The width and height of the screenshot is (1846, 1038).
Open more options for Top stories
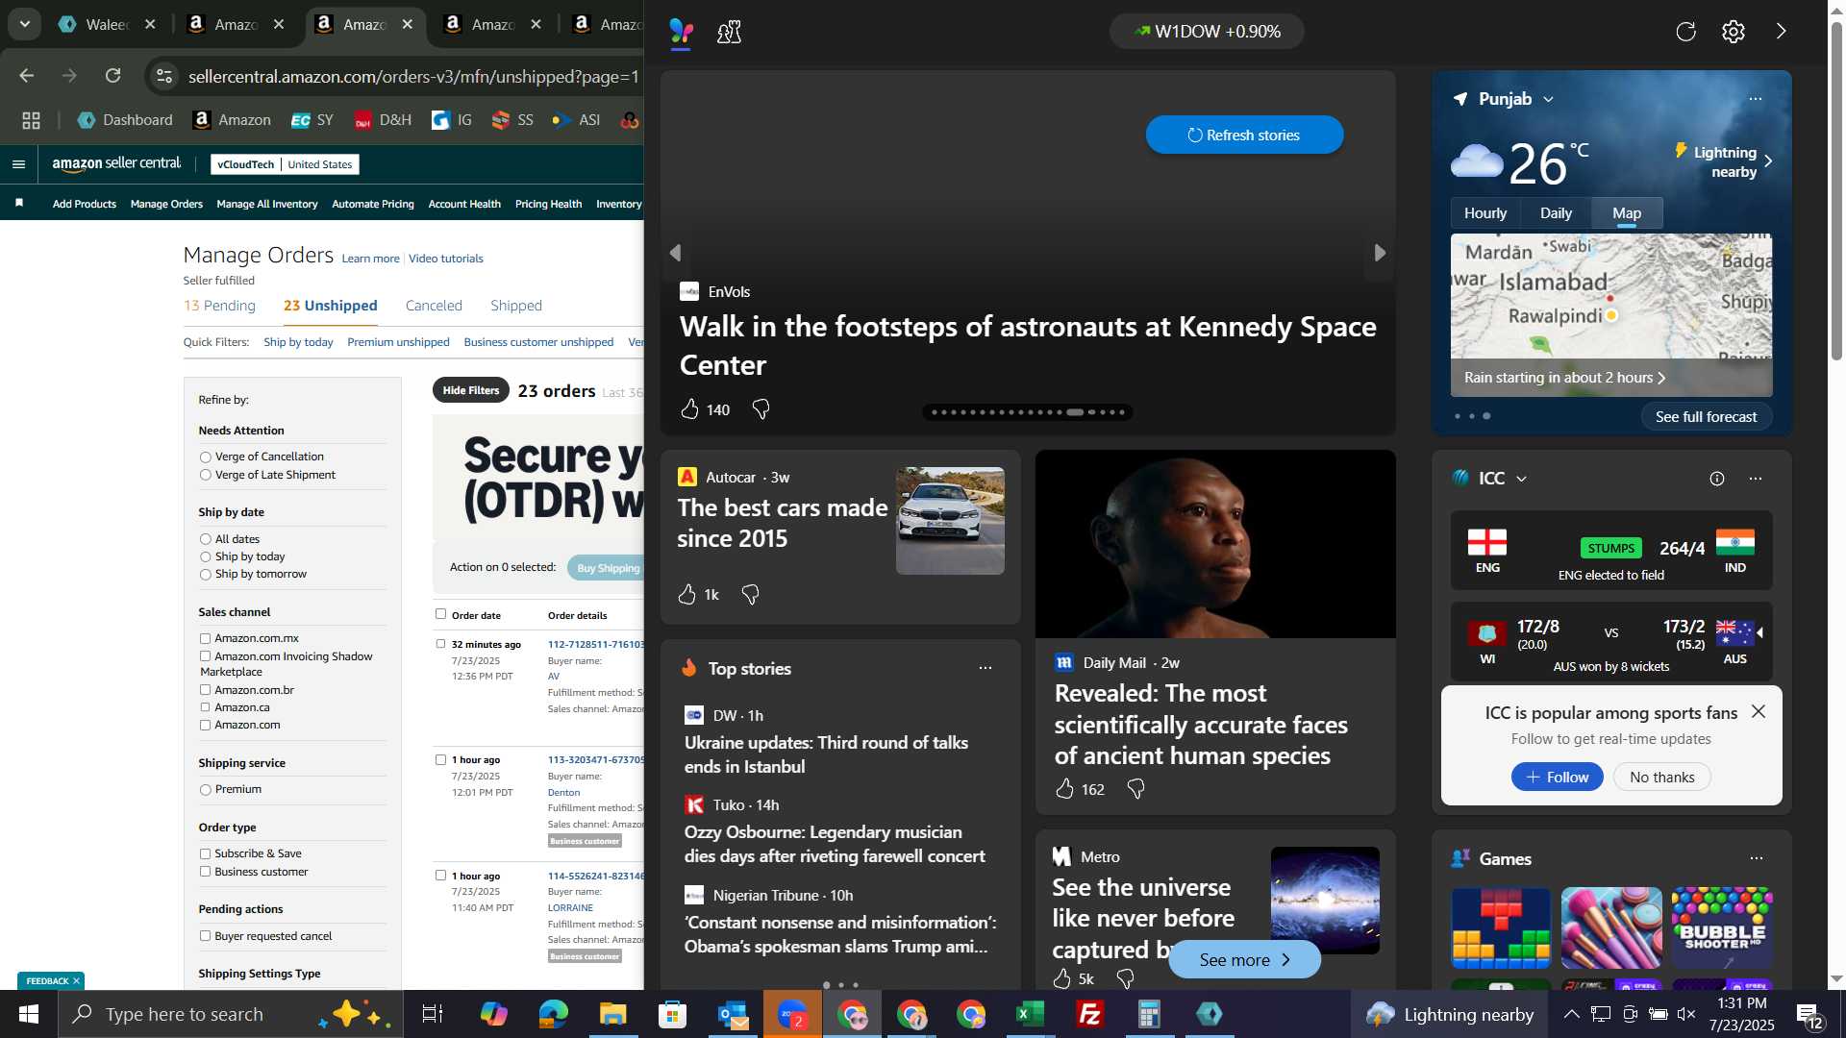pos(985,668)
